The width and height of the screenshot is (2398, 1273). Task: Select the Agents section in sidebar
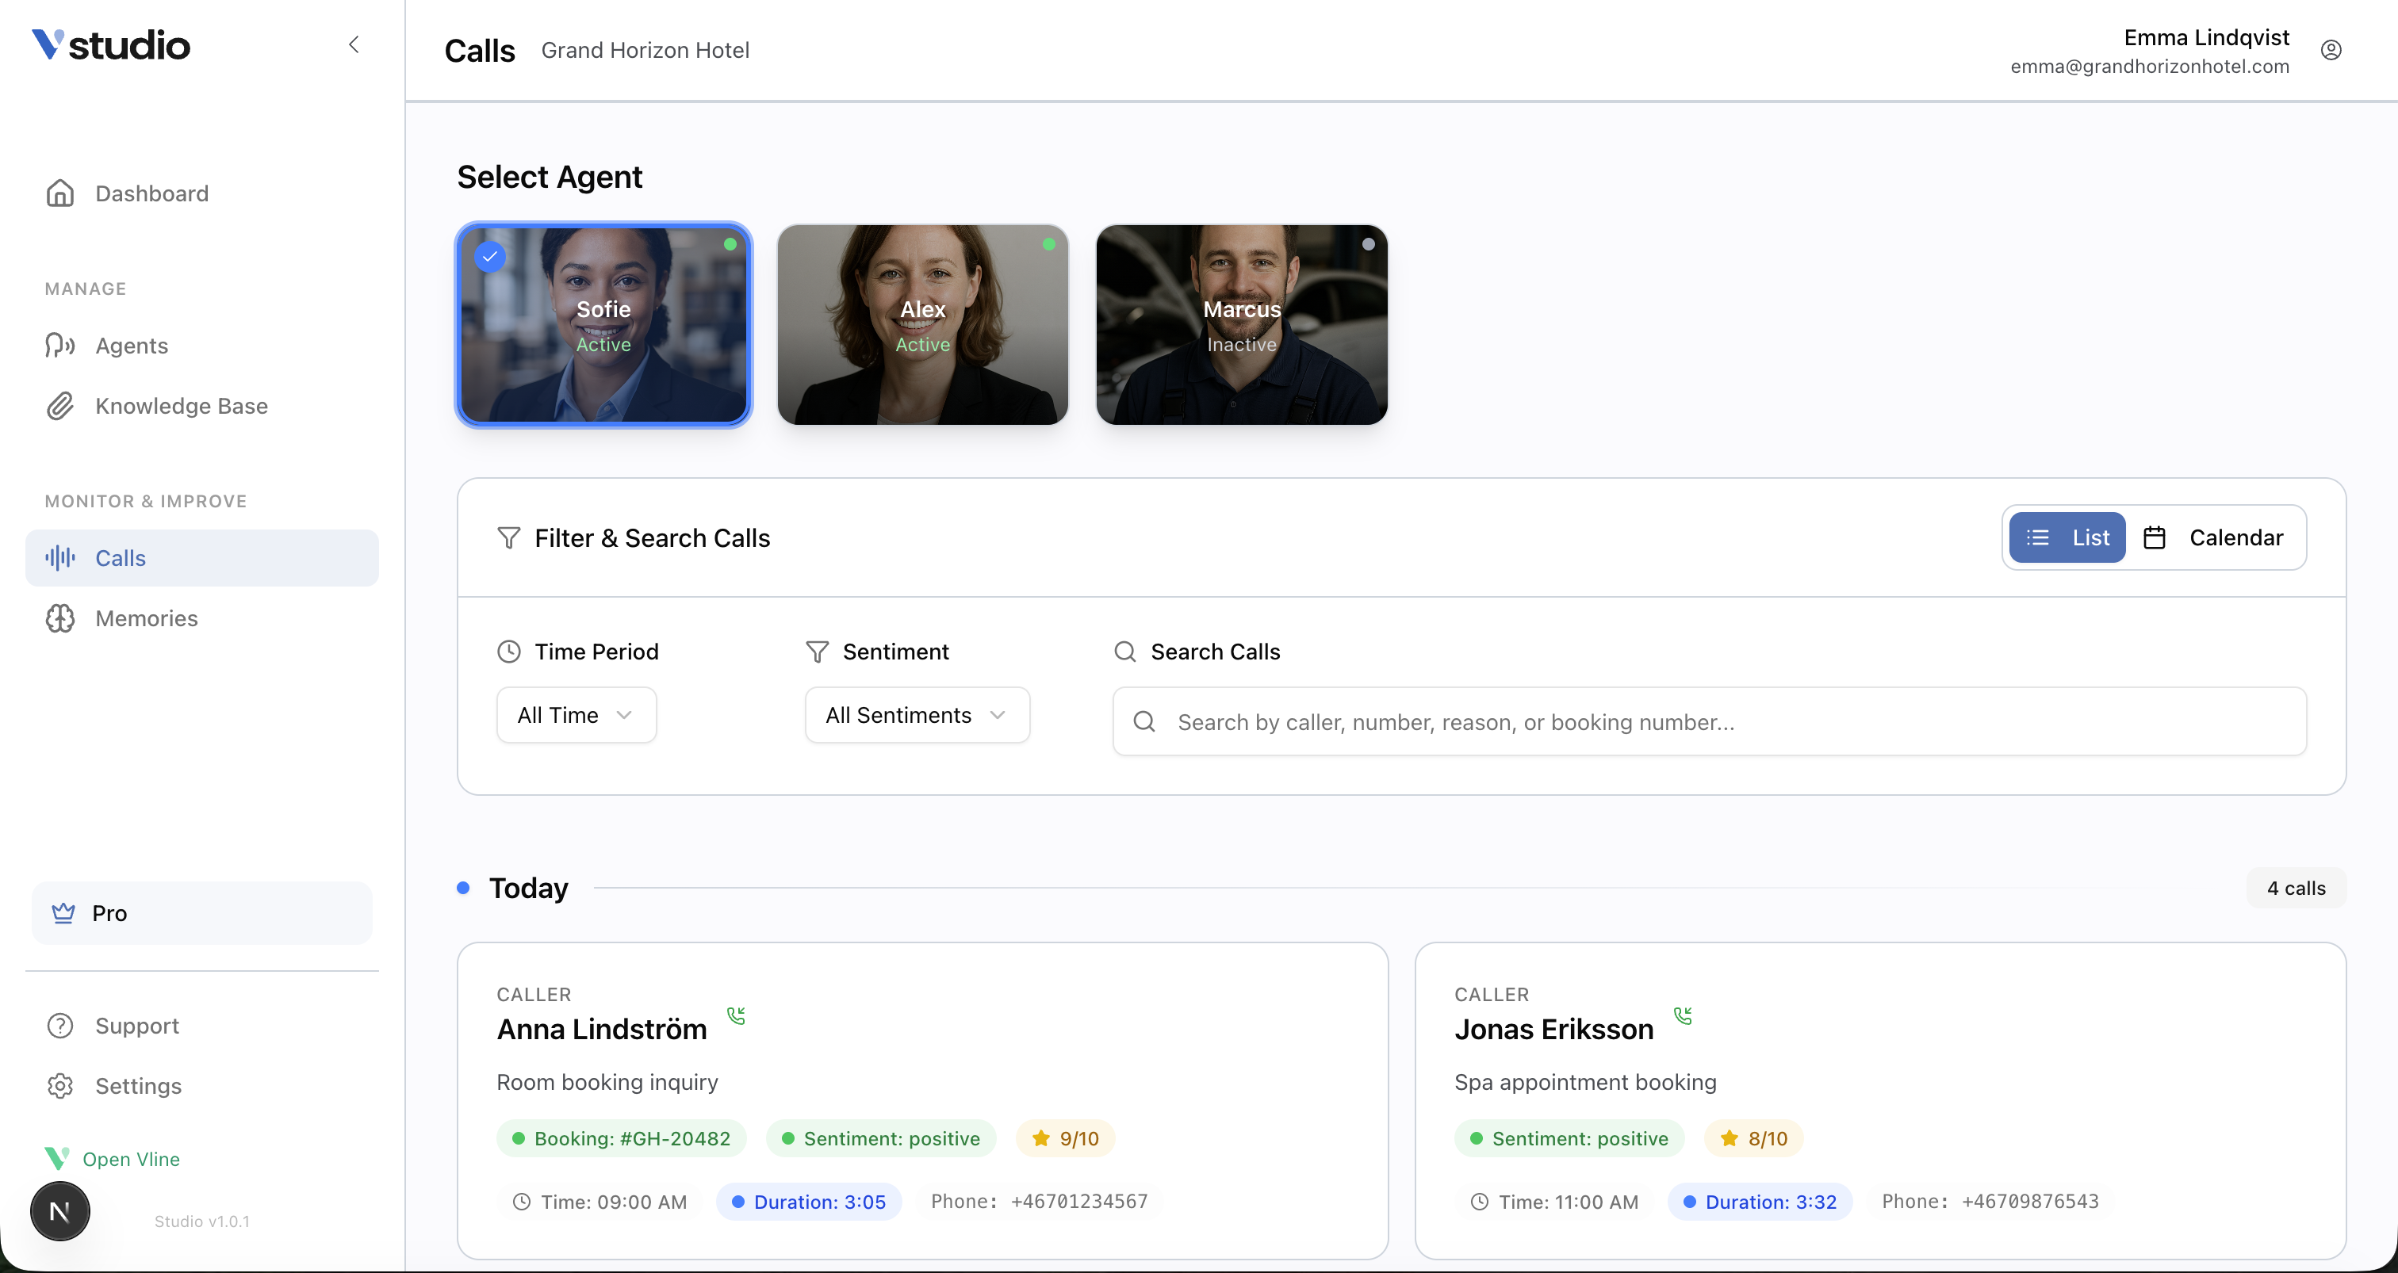tap(132, 346)
